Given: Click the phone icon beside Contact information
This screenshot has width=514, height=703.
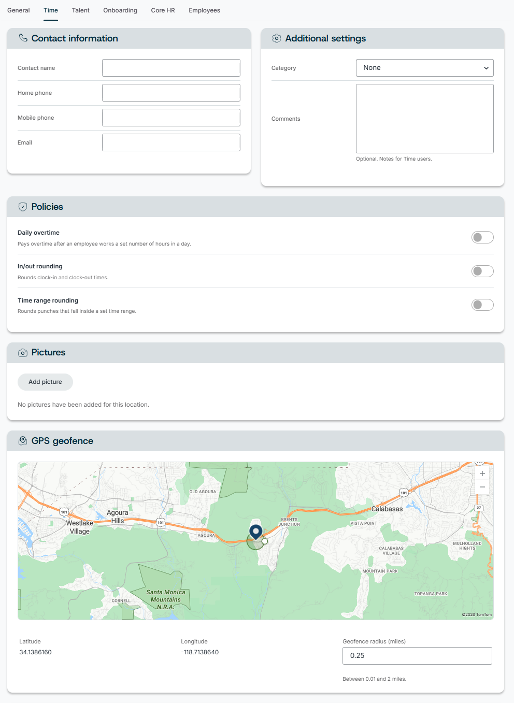Looking at the screenshot, I should click(23, 38).
